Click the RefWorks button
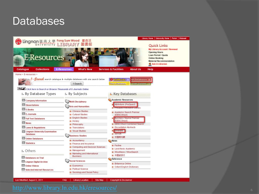 [119, 80]
